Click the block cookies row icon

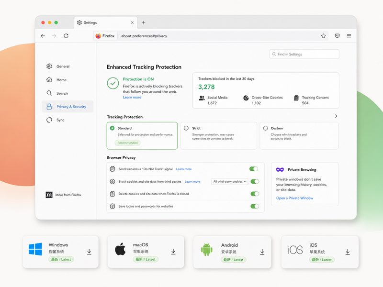pos(113,181)
